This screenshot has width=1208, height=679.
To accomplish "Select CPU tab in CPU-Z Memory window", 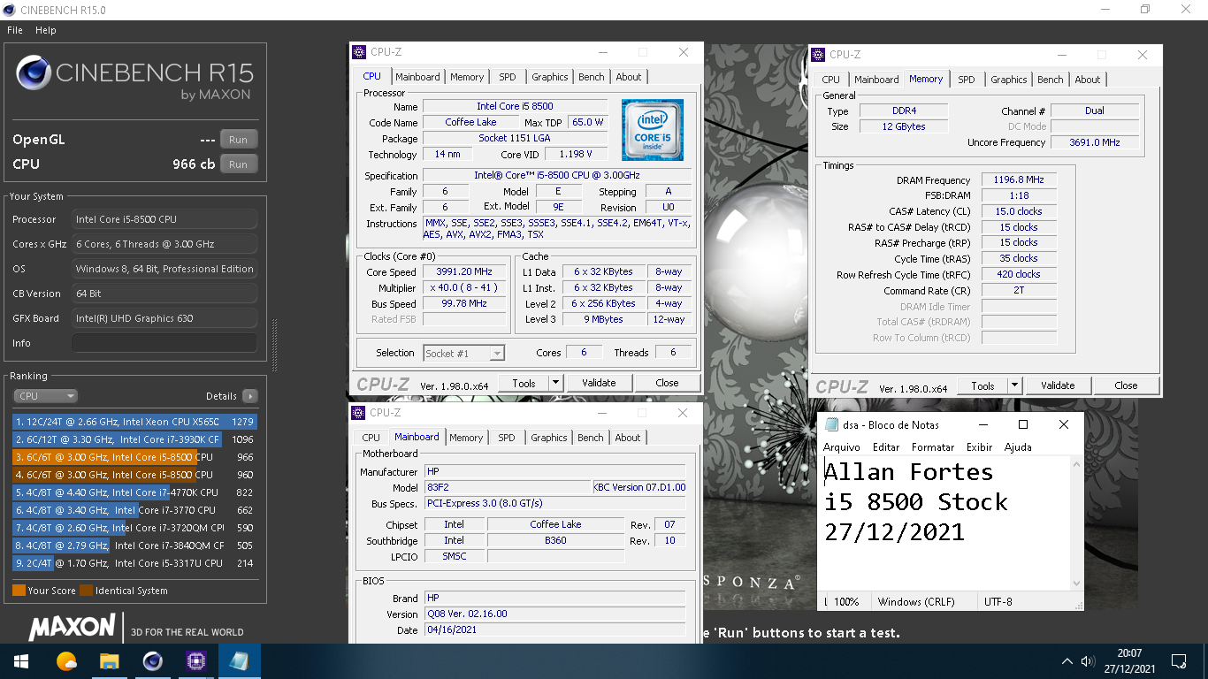I will coord(831,80).
